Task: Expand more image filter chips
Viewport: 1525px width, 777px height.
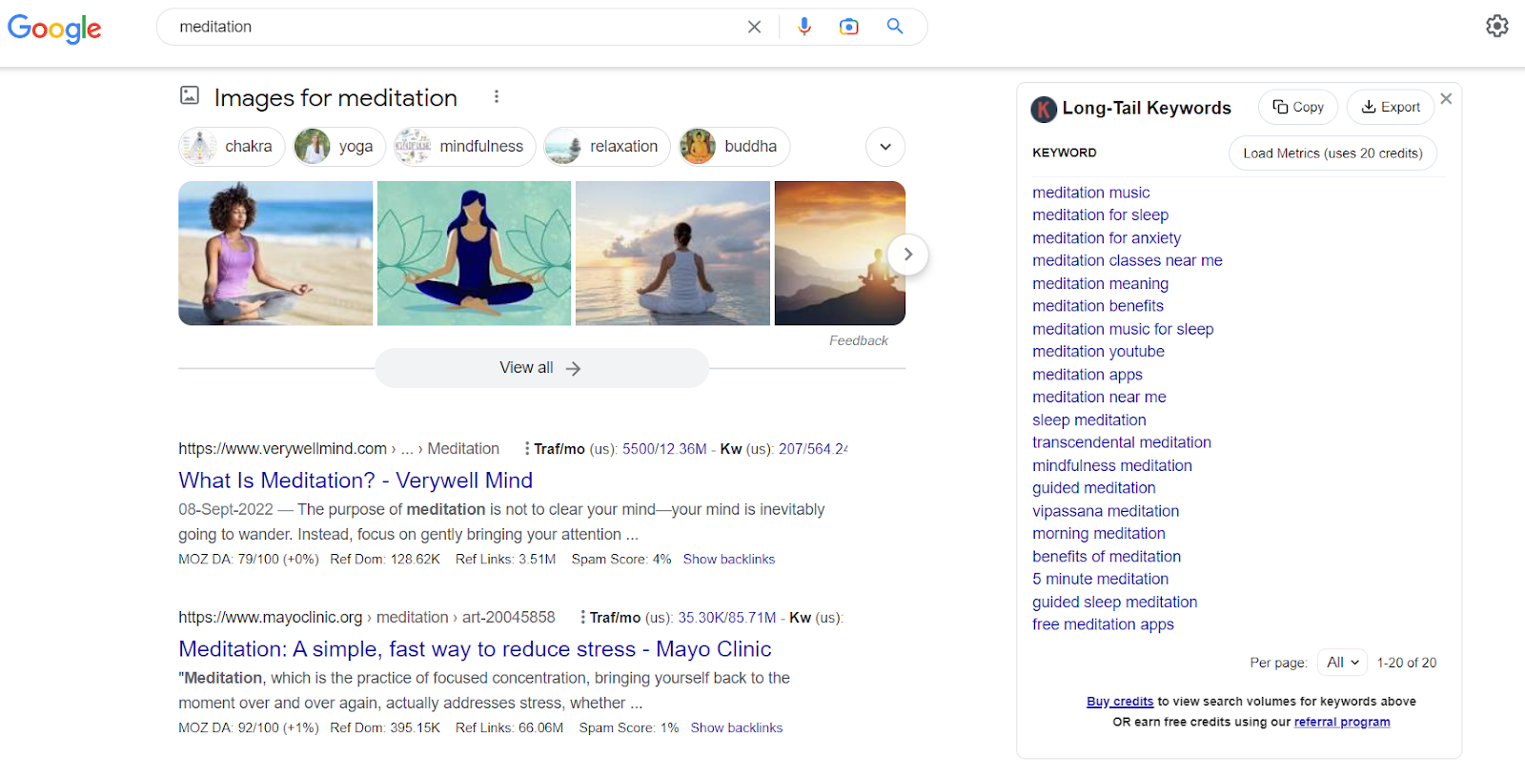Action: tap(884, 147)
